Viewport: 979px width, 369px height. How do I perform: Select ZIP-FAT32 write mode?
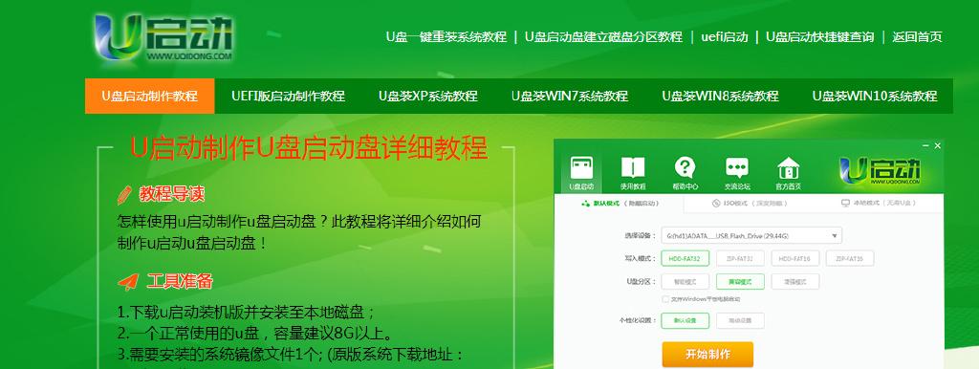click(x=740, y=258)
